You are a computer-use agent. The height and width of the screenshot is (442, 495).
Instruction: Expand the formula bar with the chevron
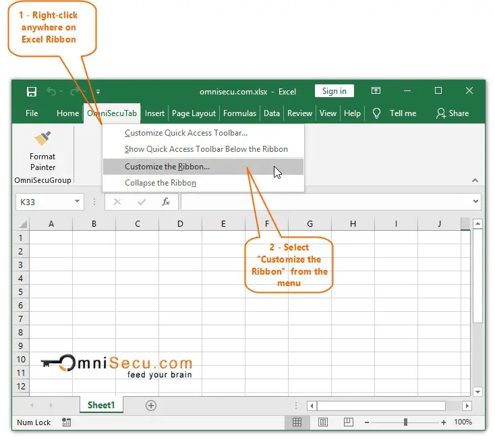tap(475, 202)
